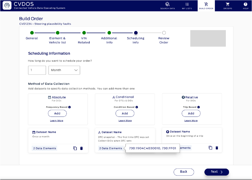Click the schedule duration number field
The height and width of the screenshot is (180, 252).
(37, 70)
